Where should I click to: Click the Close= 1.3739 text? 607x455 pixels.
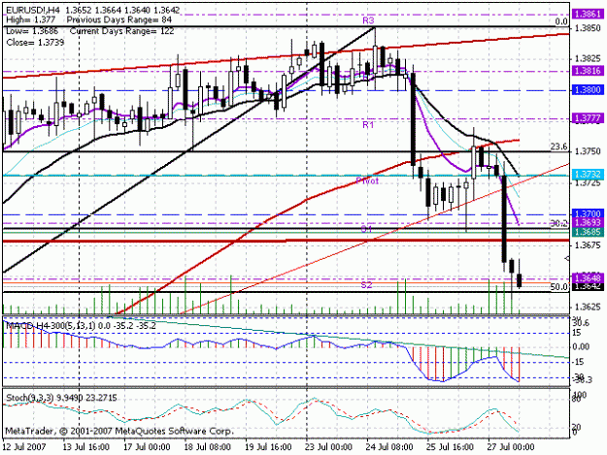[35, 42]
